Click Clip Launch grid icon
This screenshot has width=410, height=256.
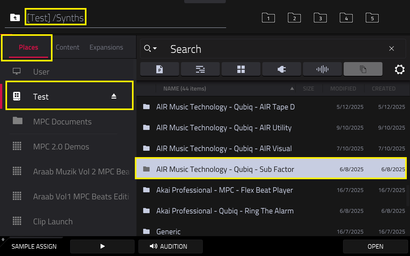point(17,221)
